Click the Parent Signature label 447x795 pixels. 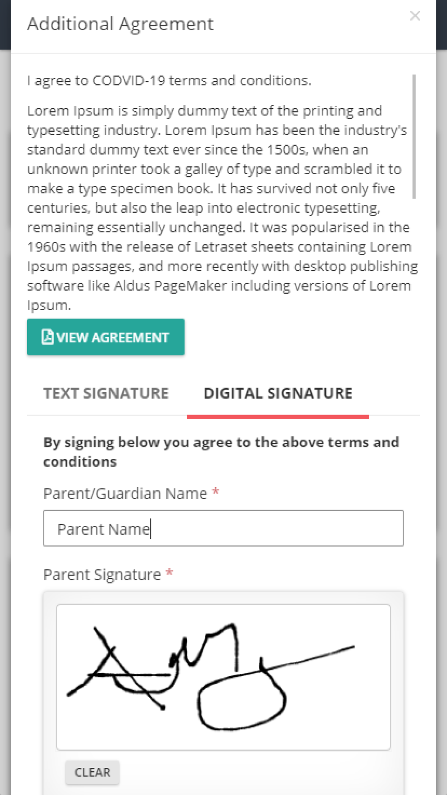(102, 574)
